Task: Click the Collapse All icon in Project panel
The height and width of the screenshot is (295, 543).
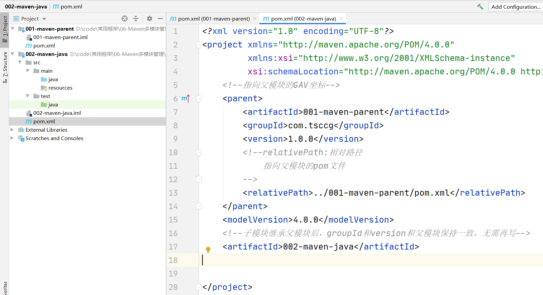Action: point(136,19)
